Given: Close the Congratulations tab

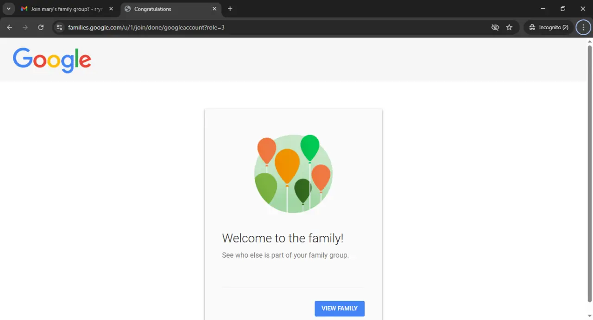Looking at the screenshot, I should tap(214, 9).
